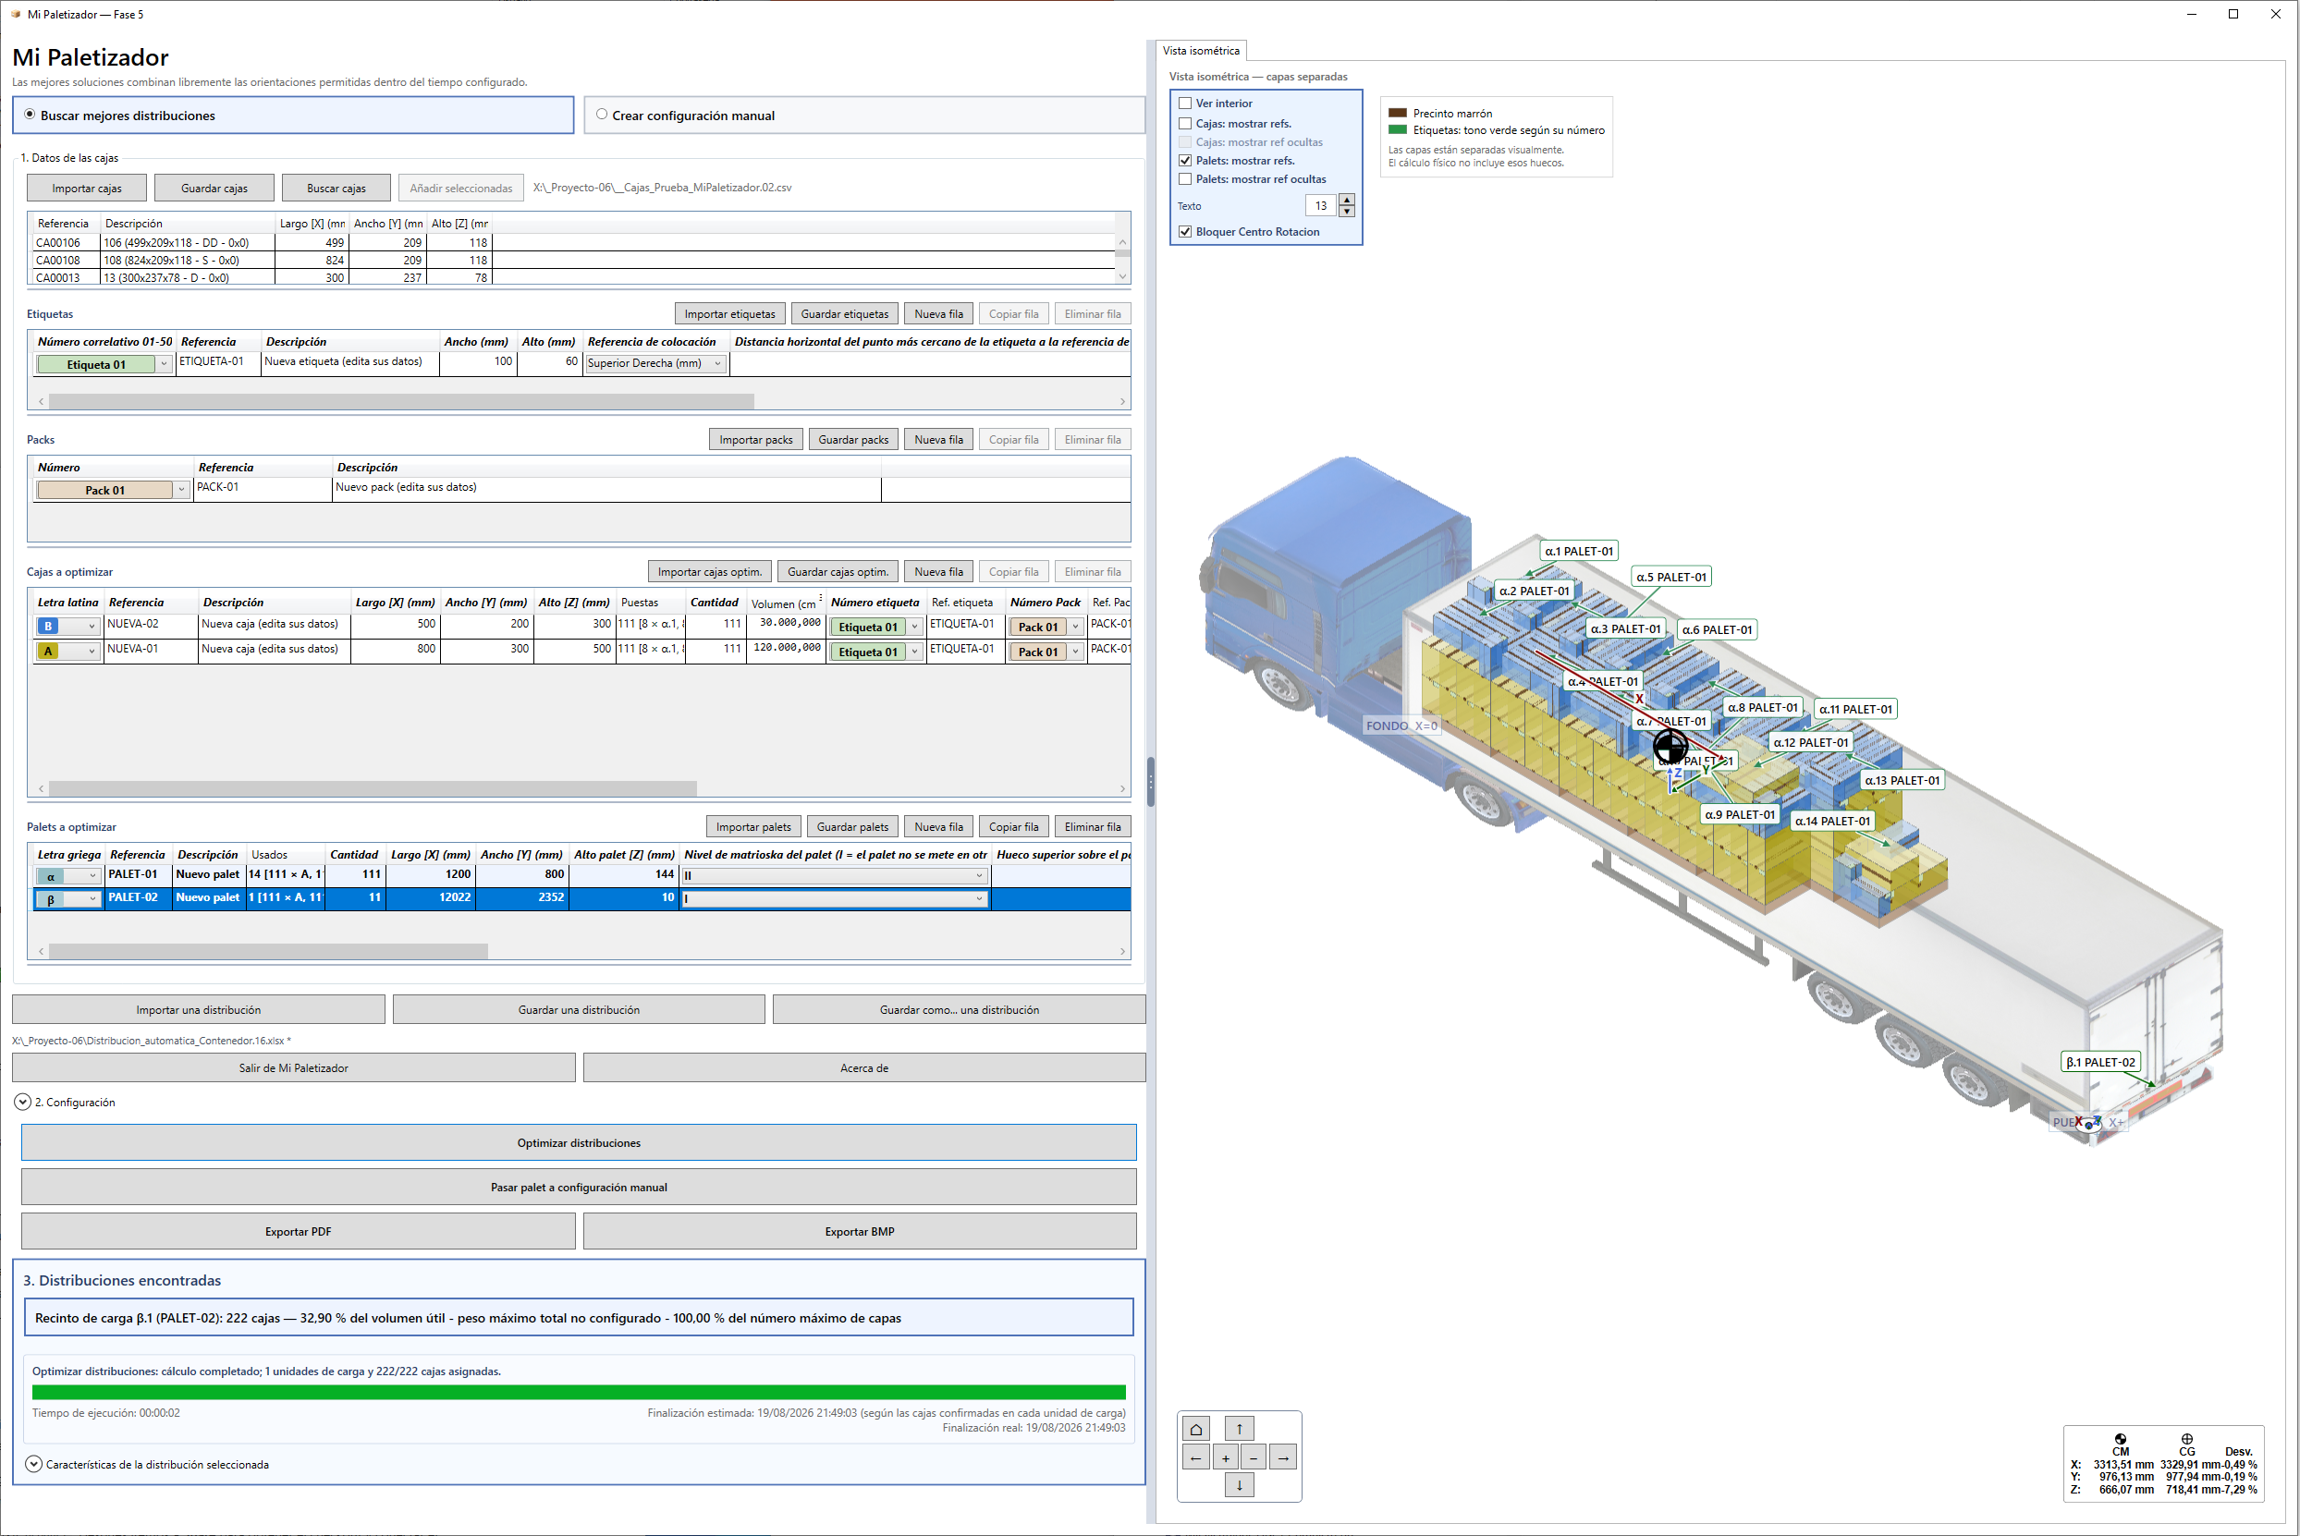Click the β.1 PALET-02 label in the 3D view
Screen dimensions: 2300x1536
point(2100,1062)
